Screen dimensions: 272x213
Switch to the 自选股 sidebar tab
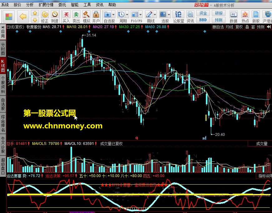[x=3, y=104]
